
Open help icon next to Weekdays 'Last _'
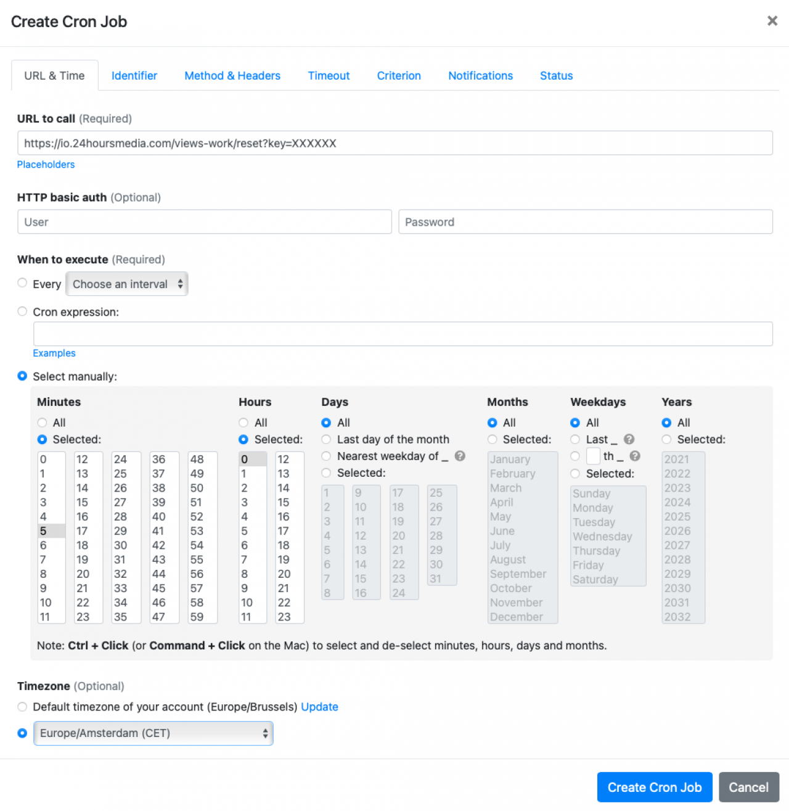[x=629, y=439]
